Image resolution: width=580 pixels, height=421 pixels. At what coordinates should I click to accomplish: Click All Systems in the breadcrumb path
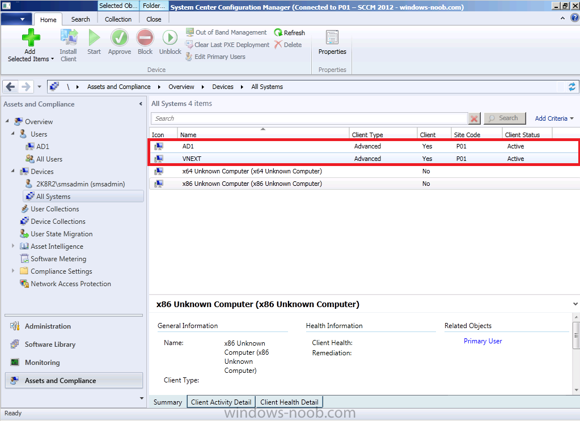(267, 87)
